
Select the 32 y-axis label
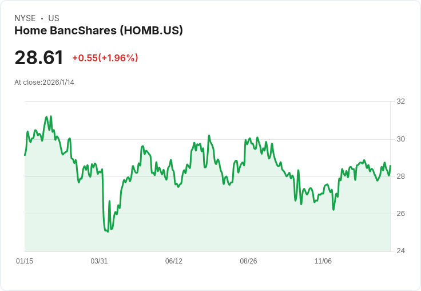[400, 101]
